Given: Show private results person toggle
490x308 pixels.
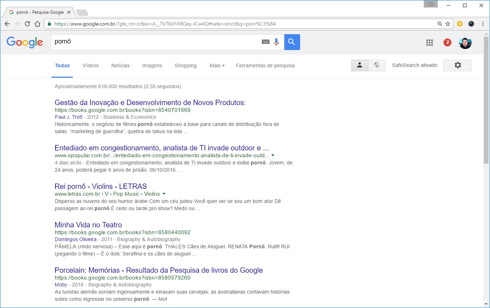Looking at the screenshot, I should pyautogui.click(x=360, y=65).
